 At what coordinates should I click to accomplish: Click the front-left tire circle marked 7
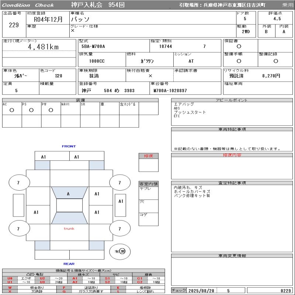click(x=18, y=183)
